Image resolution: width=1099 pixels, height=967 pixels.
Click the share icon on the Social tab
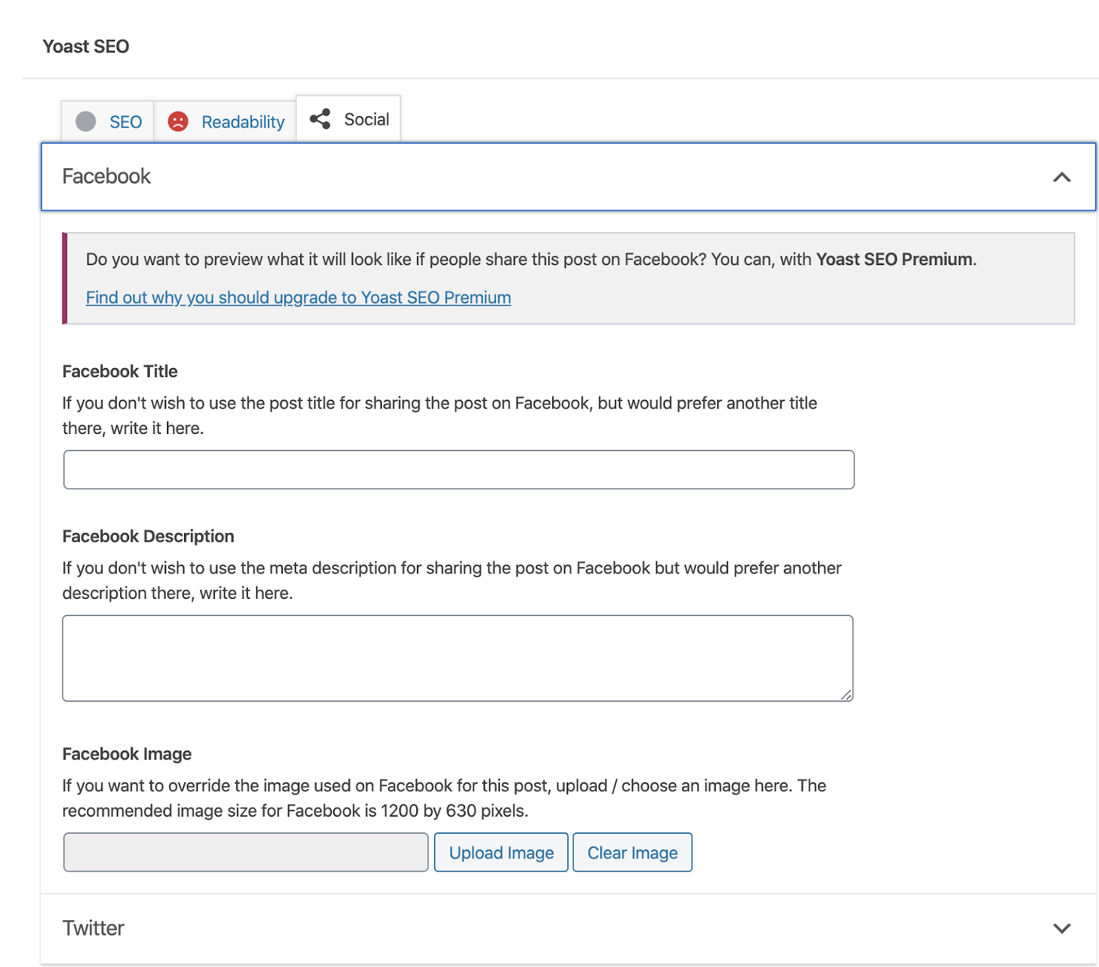tap(320, 119)
